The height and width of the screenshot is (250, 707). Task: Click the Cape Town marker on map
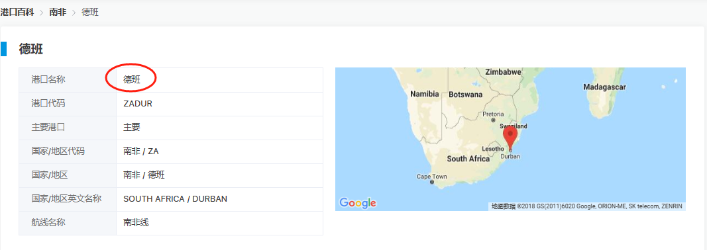coord(432,182)
